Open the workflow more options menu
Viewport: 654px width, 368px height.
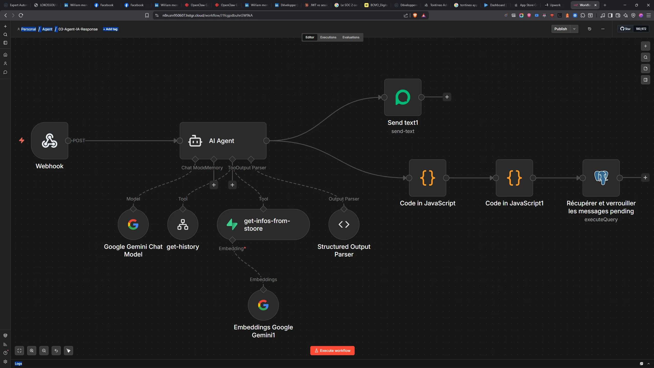click(603, 29)
